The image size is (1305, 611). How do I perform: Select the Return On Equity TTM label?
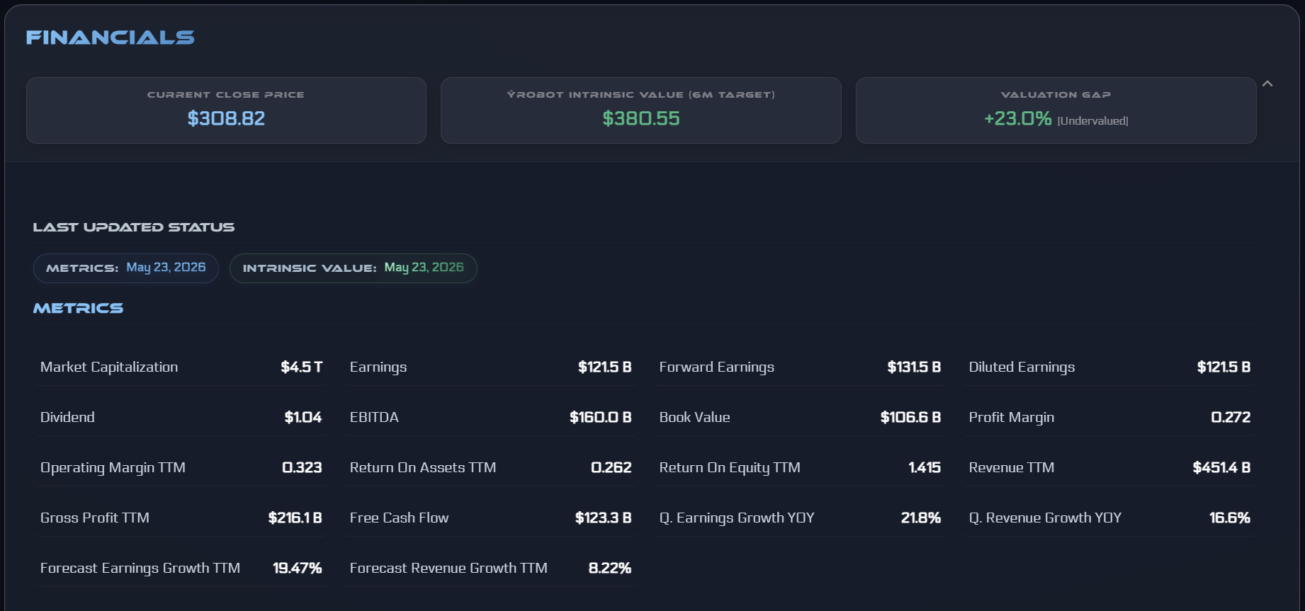[730, 467]
